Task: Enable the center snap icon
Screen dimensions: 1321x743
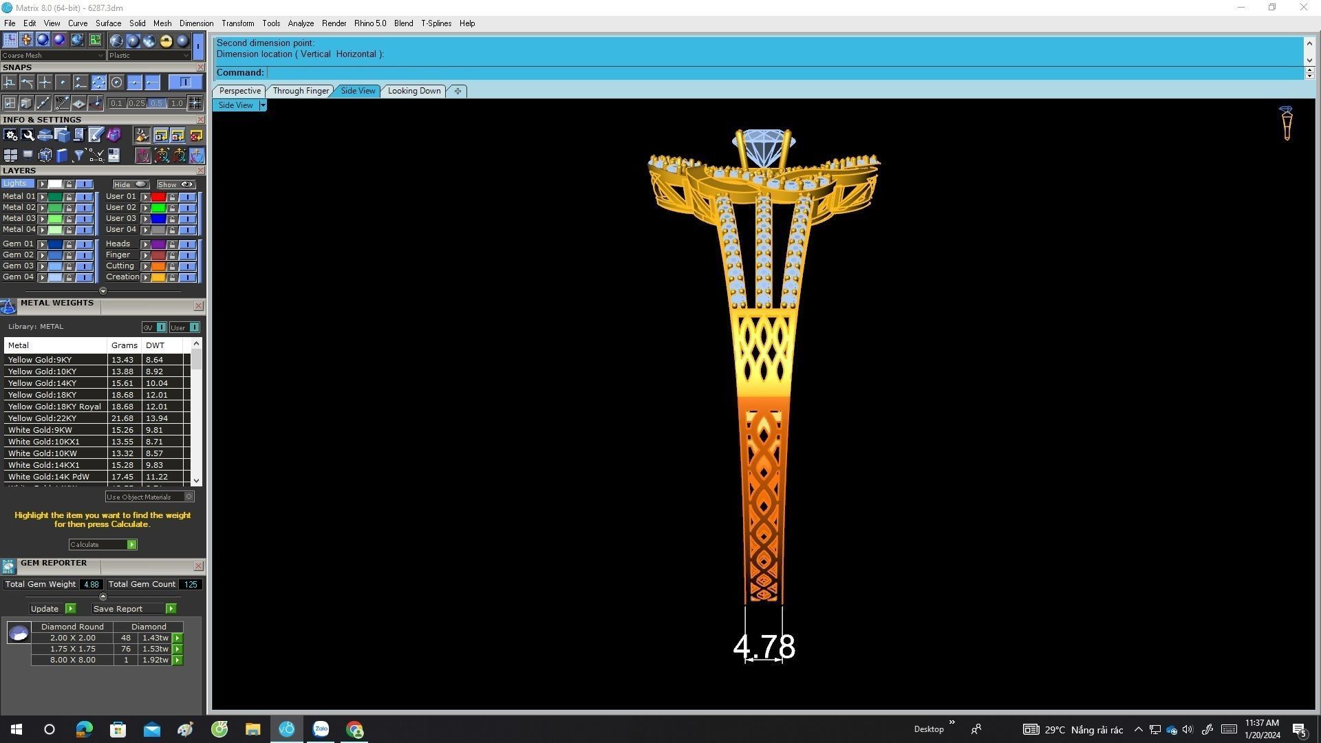Action: coord(116,83)
